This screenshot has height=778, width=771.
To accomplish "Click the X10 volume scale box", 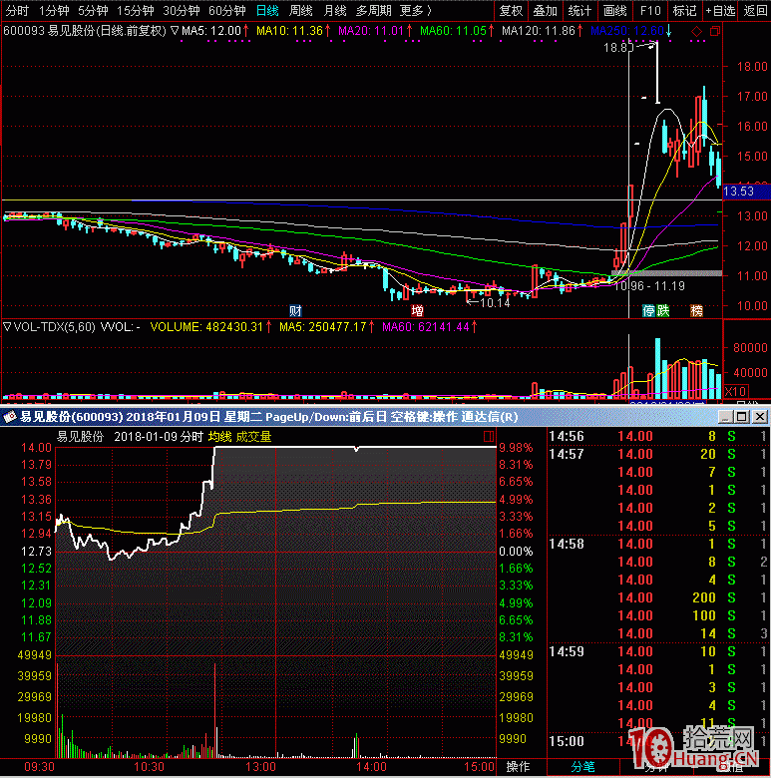I will (x=735, y=391).
